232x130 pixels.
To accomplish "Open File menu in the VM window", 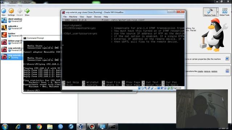I will 65,17.
